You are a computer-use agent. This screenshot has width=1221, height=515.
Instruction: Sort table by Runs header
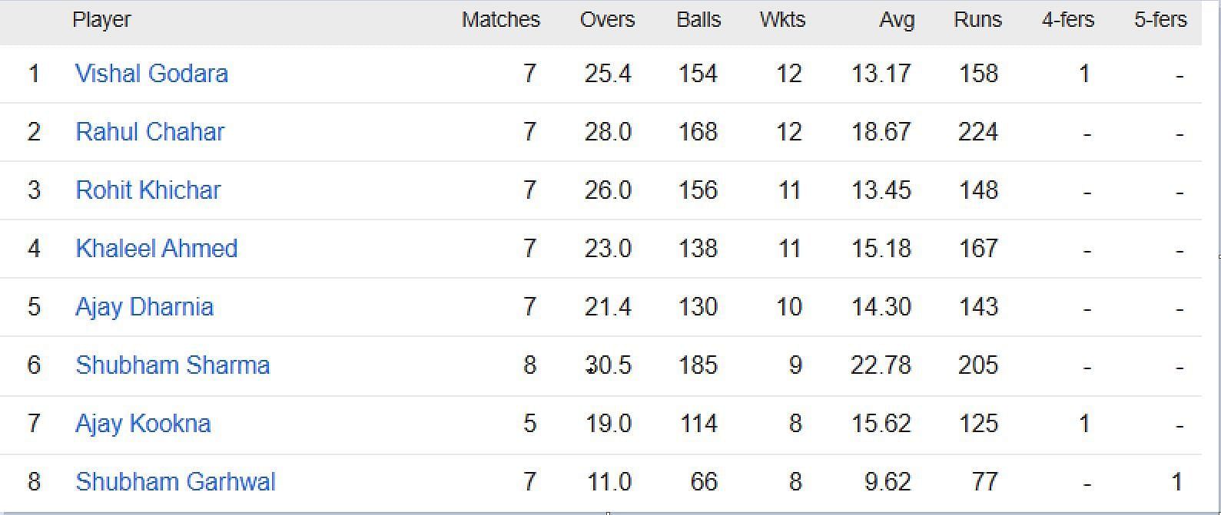click(977, 20)
